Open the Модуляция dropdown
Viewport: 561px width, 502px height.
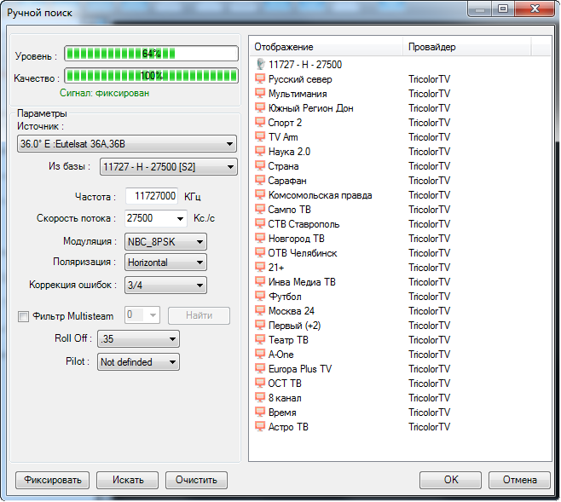pyautogui.click(x=165, y=241)
